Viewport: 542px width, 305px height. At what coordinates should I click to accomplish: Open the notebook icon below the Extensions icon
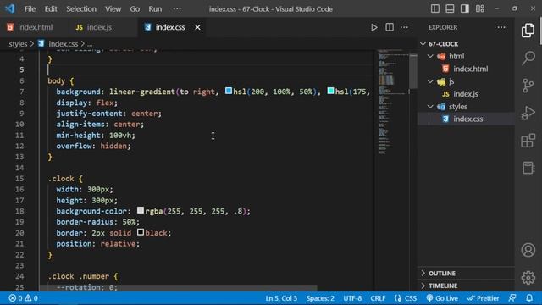point(528,168)
